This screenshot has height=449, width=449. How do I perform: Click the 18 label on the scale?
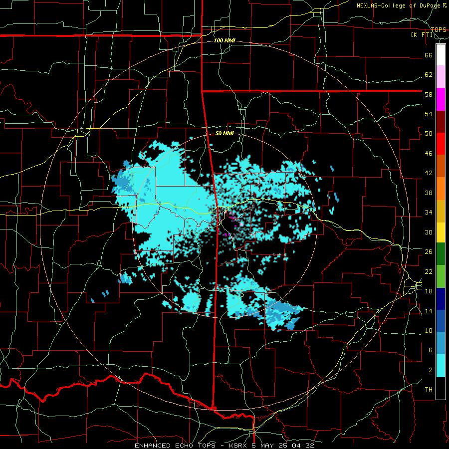click(x=429, y=291)
